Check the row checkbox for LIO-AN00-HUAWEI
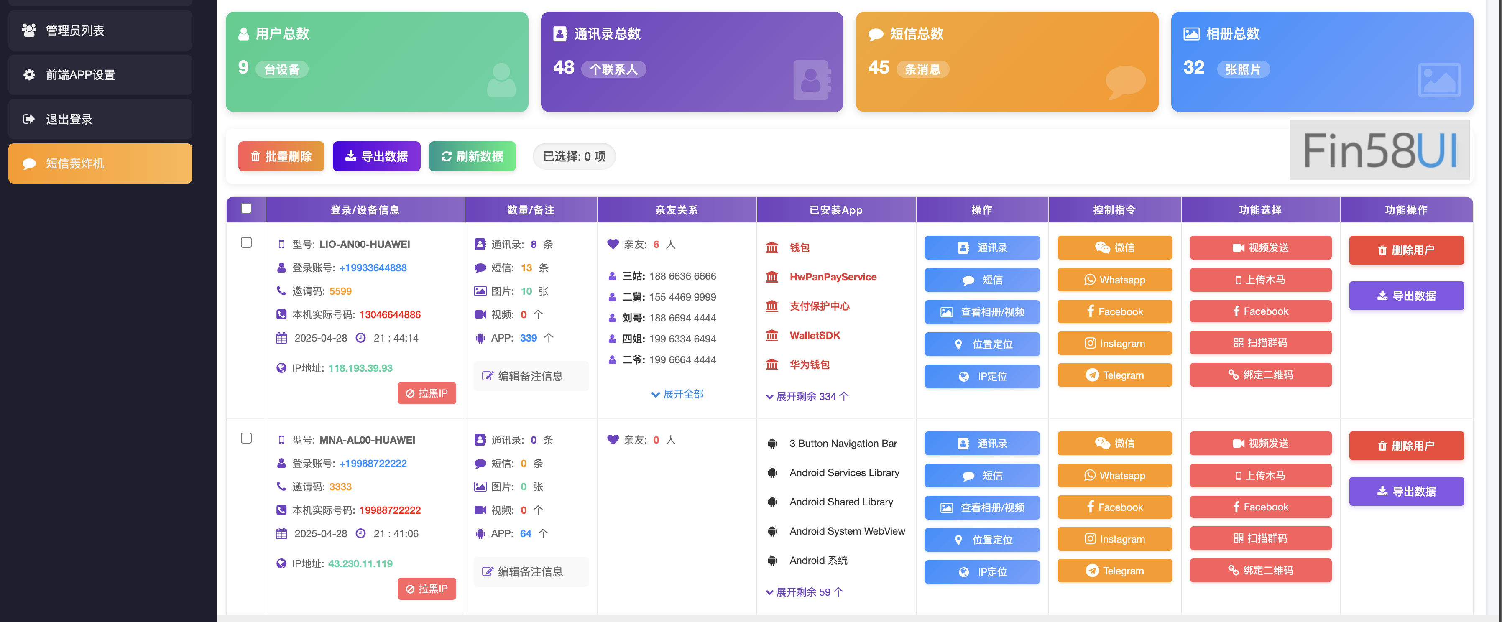 [245, 242]
